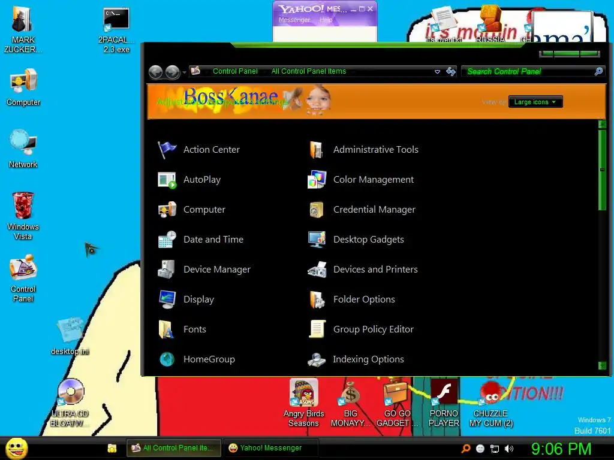Click the orange magnifier tray icon
Viewport: 614px width, 460px height.
466,449
